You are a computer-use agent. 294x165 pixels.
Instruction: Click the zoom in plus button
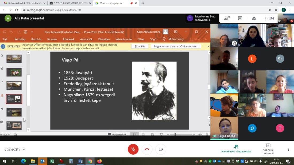click(194, 134)
